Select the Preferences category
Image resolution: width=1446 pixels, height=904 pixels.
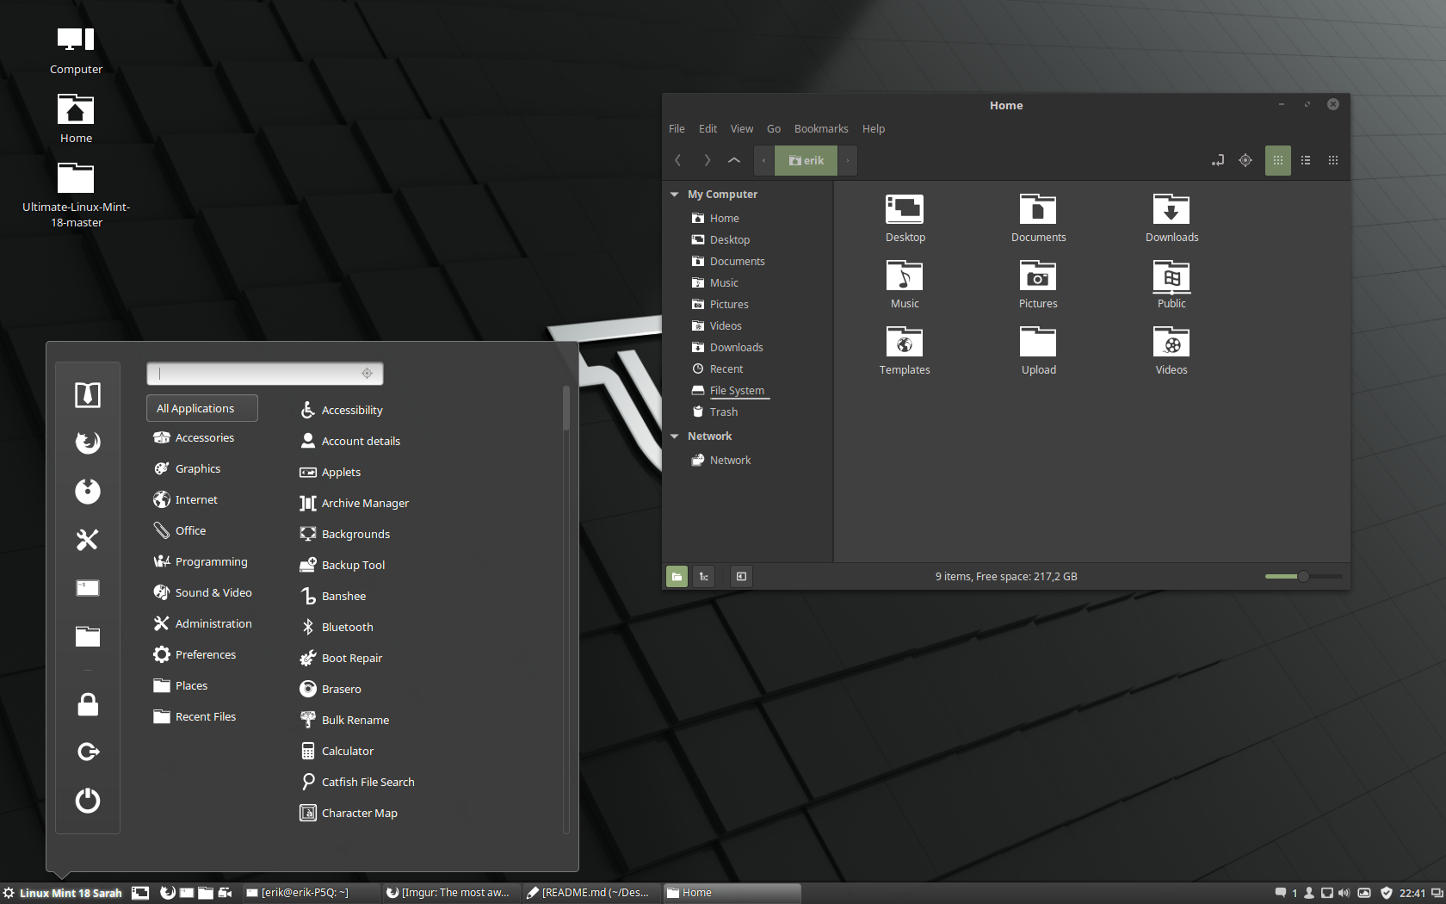[203, 655]
